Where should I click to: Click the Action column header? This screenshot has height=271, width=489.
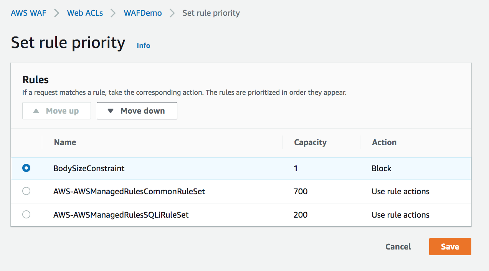point(384,142)
